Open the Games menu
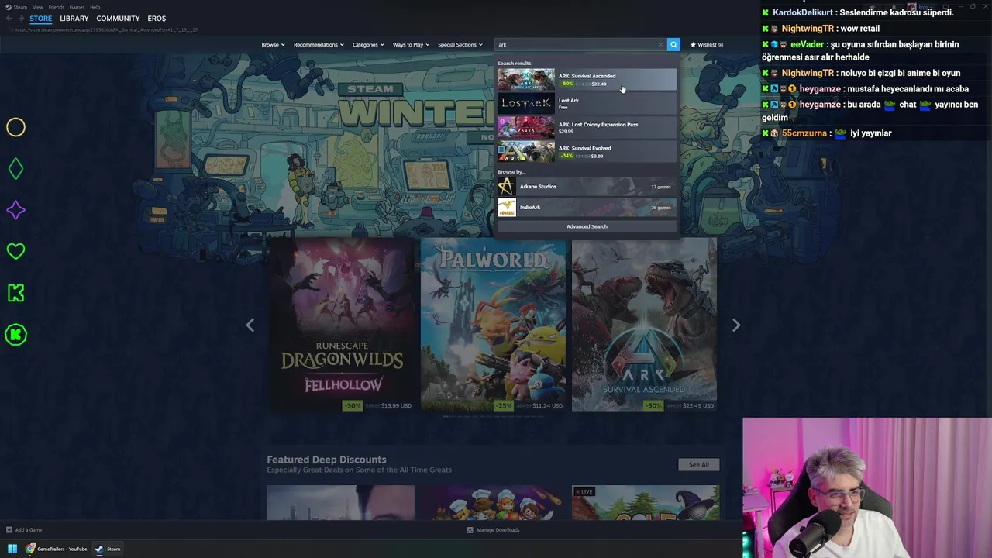This screenshot has width=992, height=558. coord(77,7)
